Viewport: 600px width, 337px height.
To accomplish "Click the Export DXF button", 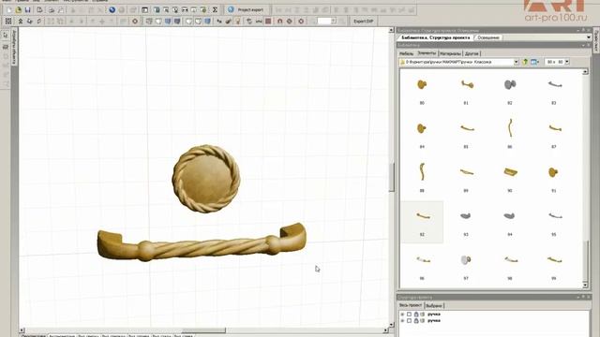I will (x=363, y=21).
